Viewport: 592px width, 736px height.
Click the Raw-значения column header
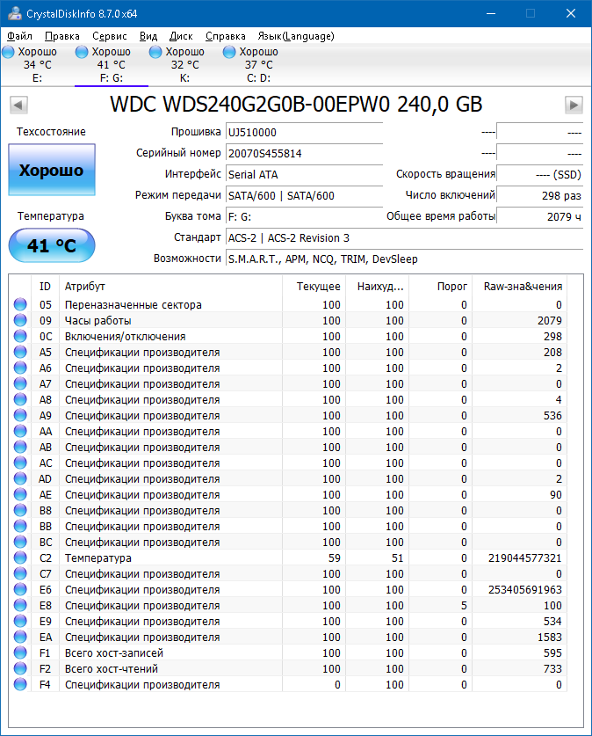(x=523, y=286)
